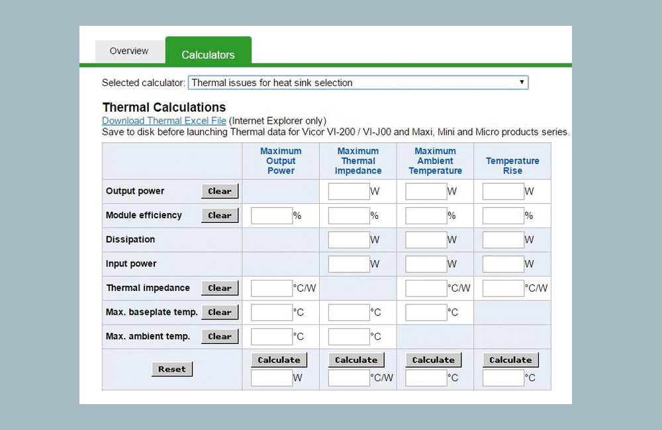Calculate the Maximum Thermal Impedance
662x430 pixels.
point(356,359)
